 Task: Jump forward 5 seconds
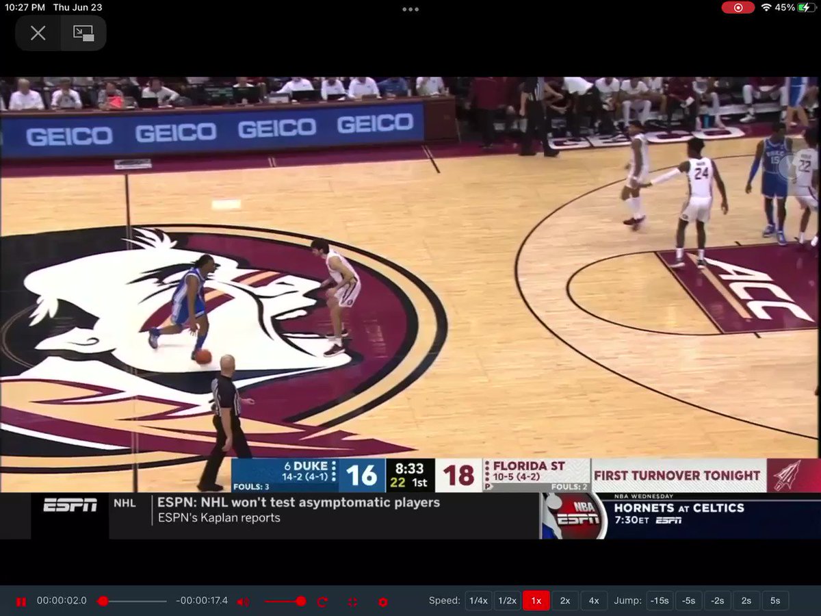pyautogui.click(x=775, y=601)
